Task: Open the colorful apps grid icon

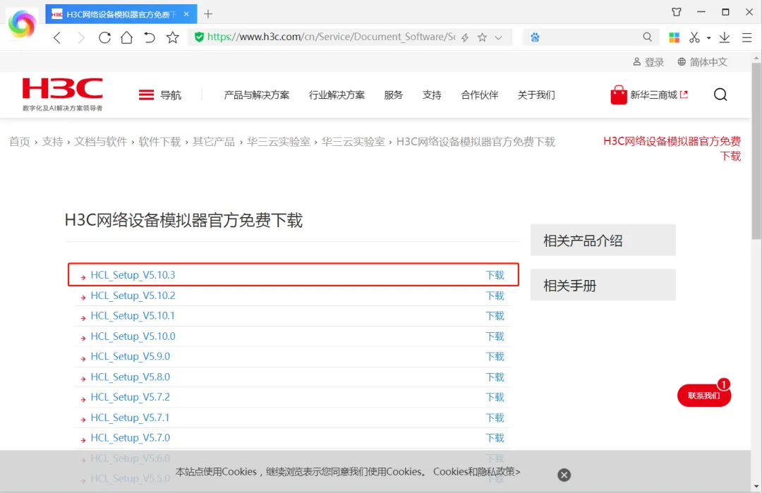Action: tap(674, 37)
